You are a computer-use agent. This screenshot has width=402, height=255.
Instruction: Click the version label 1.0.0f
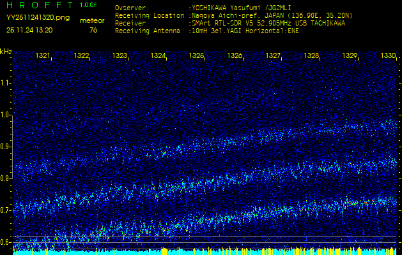(88, 5)
